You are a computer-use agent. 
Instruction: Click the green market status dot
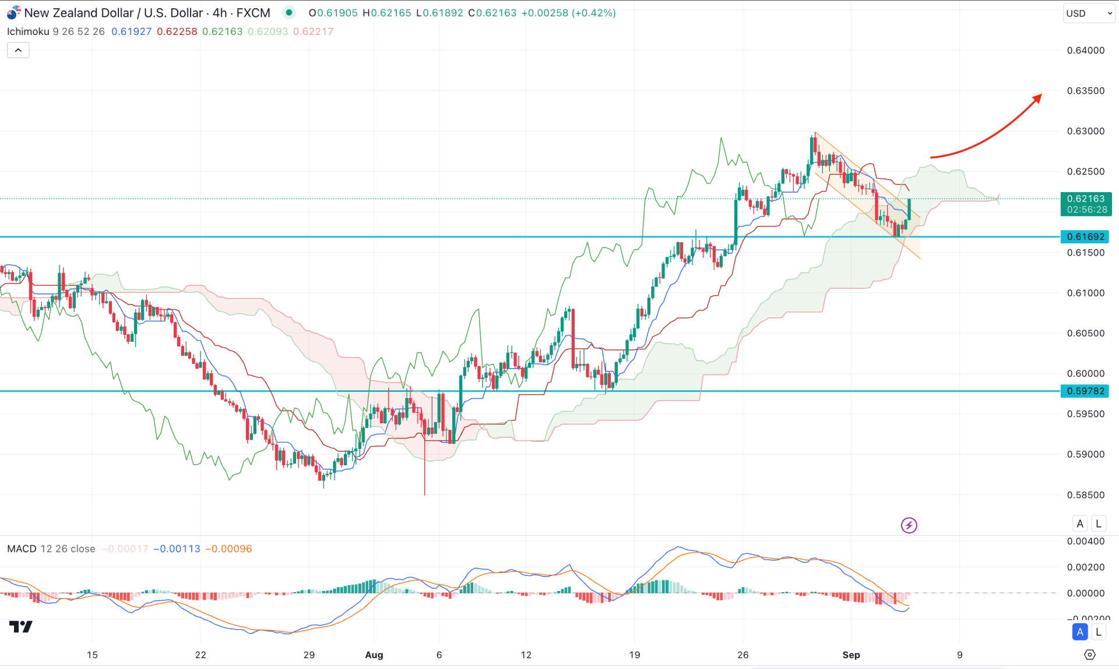tap(289, 12)
